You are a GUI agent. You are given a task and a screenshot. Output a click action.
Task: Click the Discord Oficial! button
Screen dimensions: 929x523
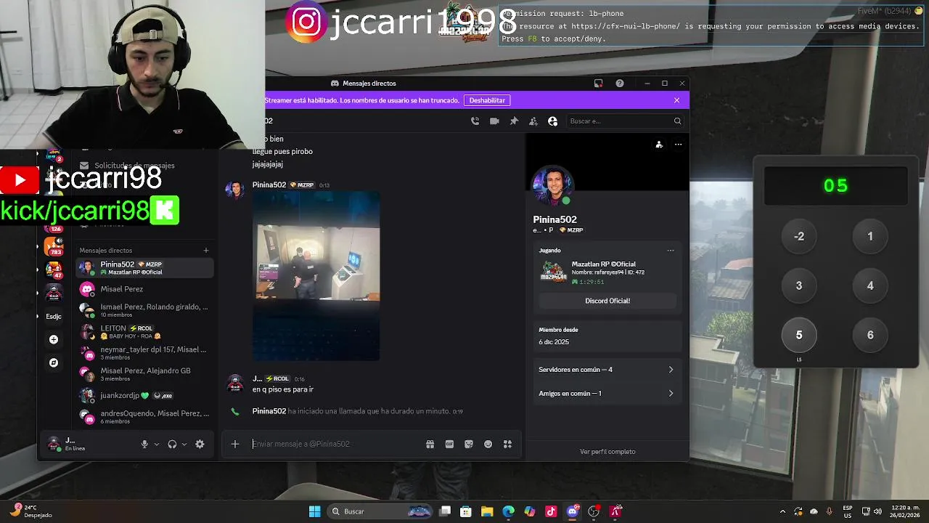pyautogui.click(x=607, y=301)
